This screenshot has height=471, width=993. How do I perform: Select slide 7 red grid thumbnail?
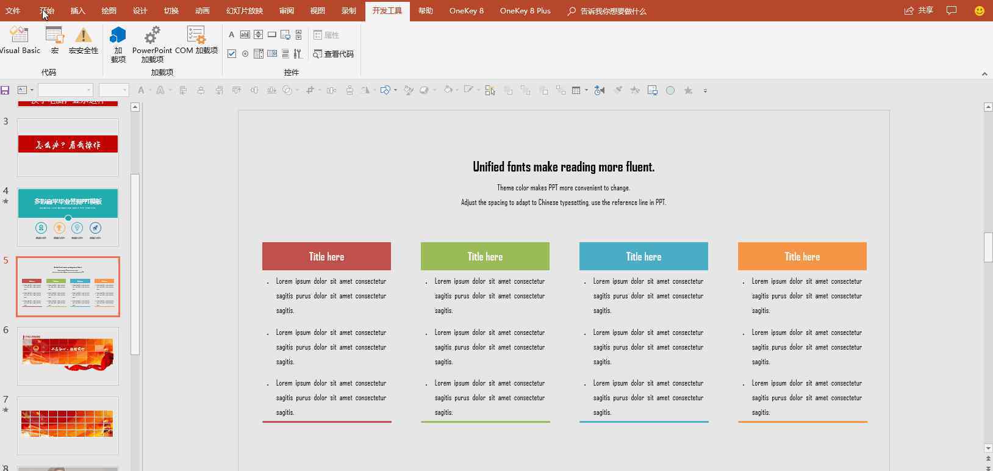pyautogui.click(x=68, y=426)
